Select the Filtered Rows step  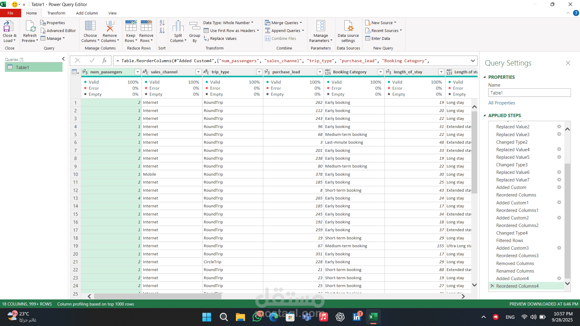point(509,241)
